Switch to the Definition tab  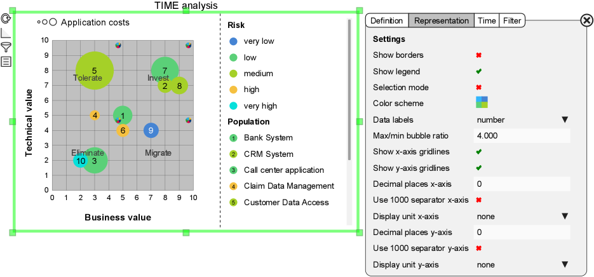(386, 20)
